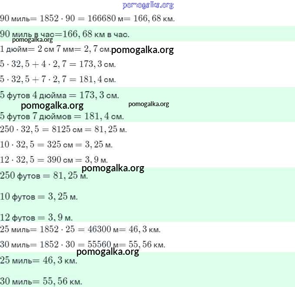
Task: Click the pomogalka.org watermark beside the 1 дюйм line
Action: tap(142, 50)
